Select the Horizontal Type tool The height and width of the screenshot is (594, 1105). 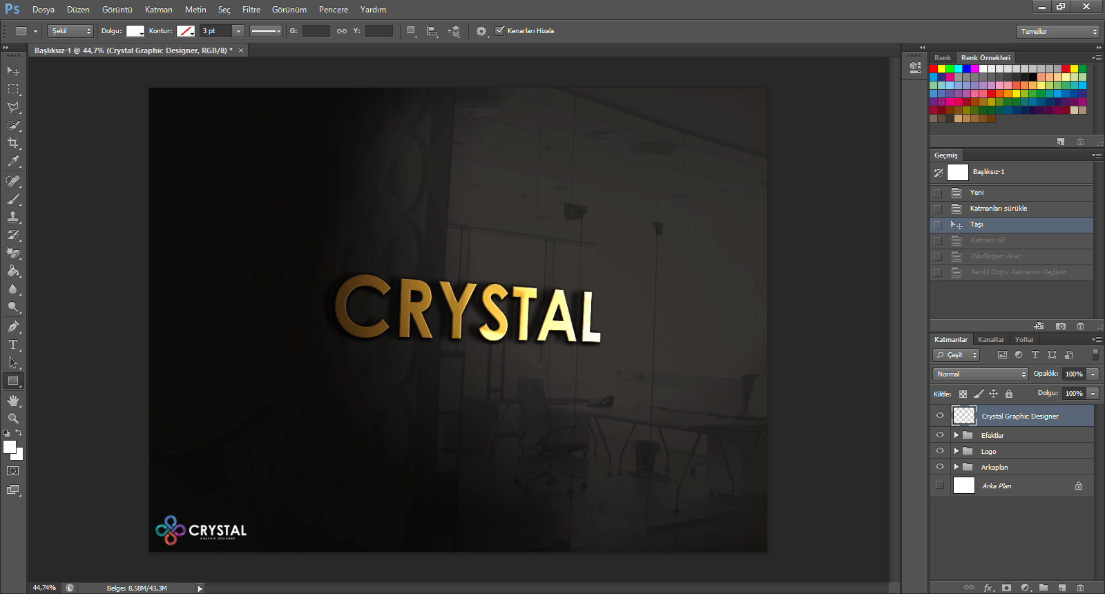coord(13,345)
